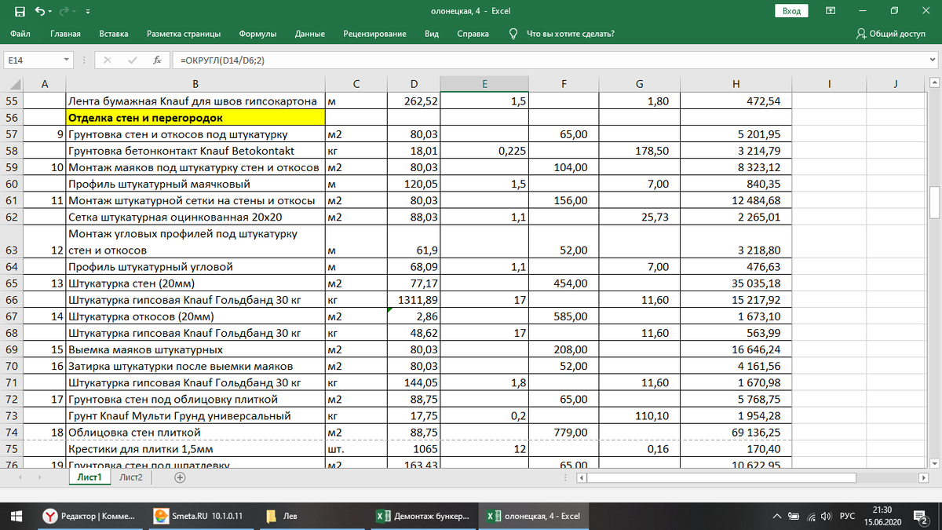Open the Лев folder taskbar item
Screen dimensions: 942x530
[313, 516]
